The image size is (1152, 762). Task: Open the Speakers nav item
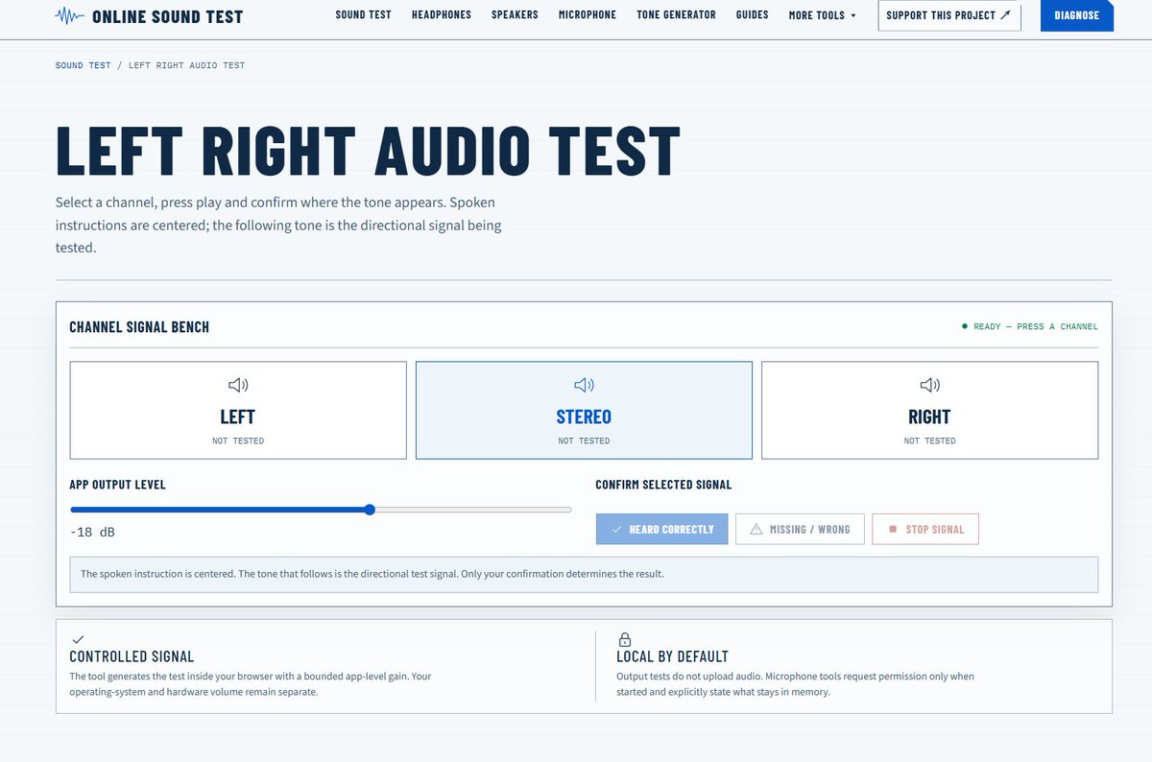(x=515, y=15)
